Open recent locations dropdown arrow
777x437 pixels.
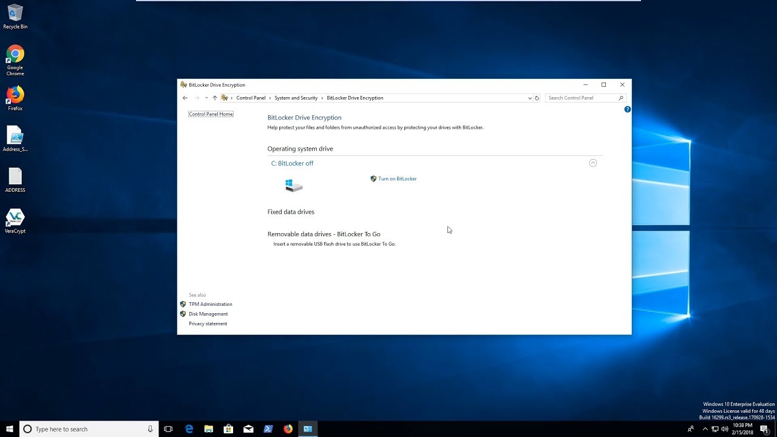click(x=206, y=98)
